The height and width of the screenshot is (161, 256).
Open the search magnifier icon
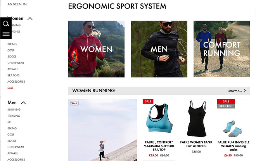point(6,24)
